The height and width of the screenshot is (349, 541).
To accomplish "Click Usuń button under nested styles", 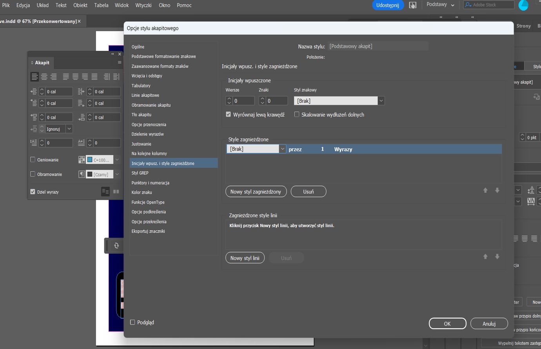I will [309, 192].
